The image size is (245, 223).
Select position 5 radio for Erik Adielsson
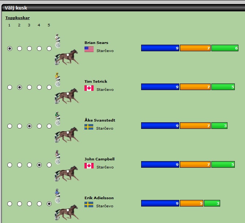(49, 204)
